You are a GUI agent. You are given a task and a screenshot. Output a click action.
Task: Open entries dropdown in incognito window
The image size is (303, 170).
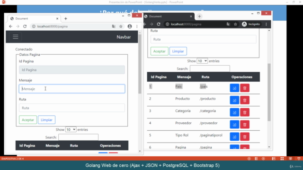pyautogui.click(x=202, y=61)
